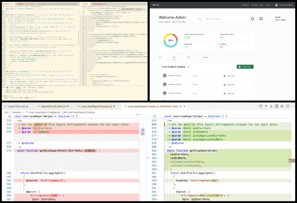Click 'infringementsNew.createdDate' on line 593
Viewport: 297px width, 203px height.
pyautogui.click(x=201, y=196)
